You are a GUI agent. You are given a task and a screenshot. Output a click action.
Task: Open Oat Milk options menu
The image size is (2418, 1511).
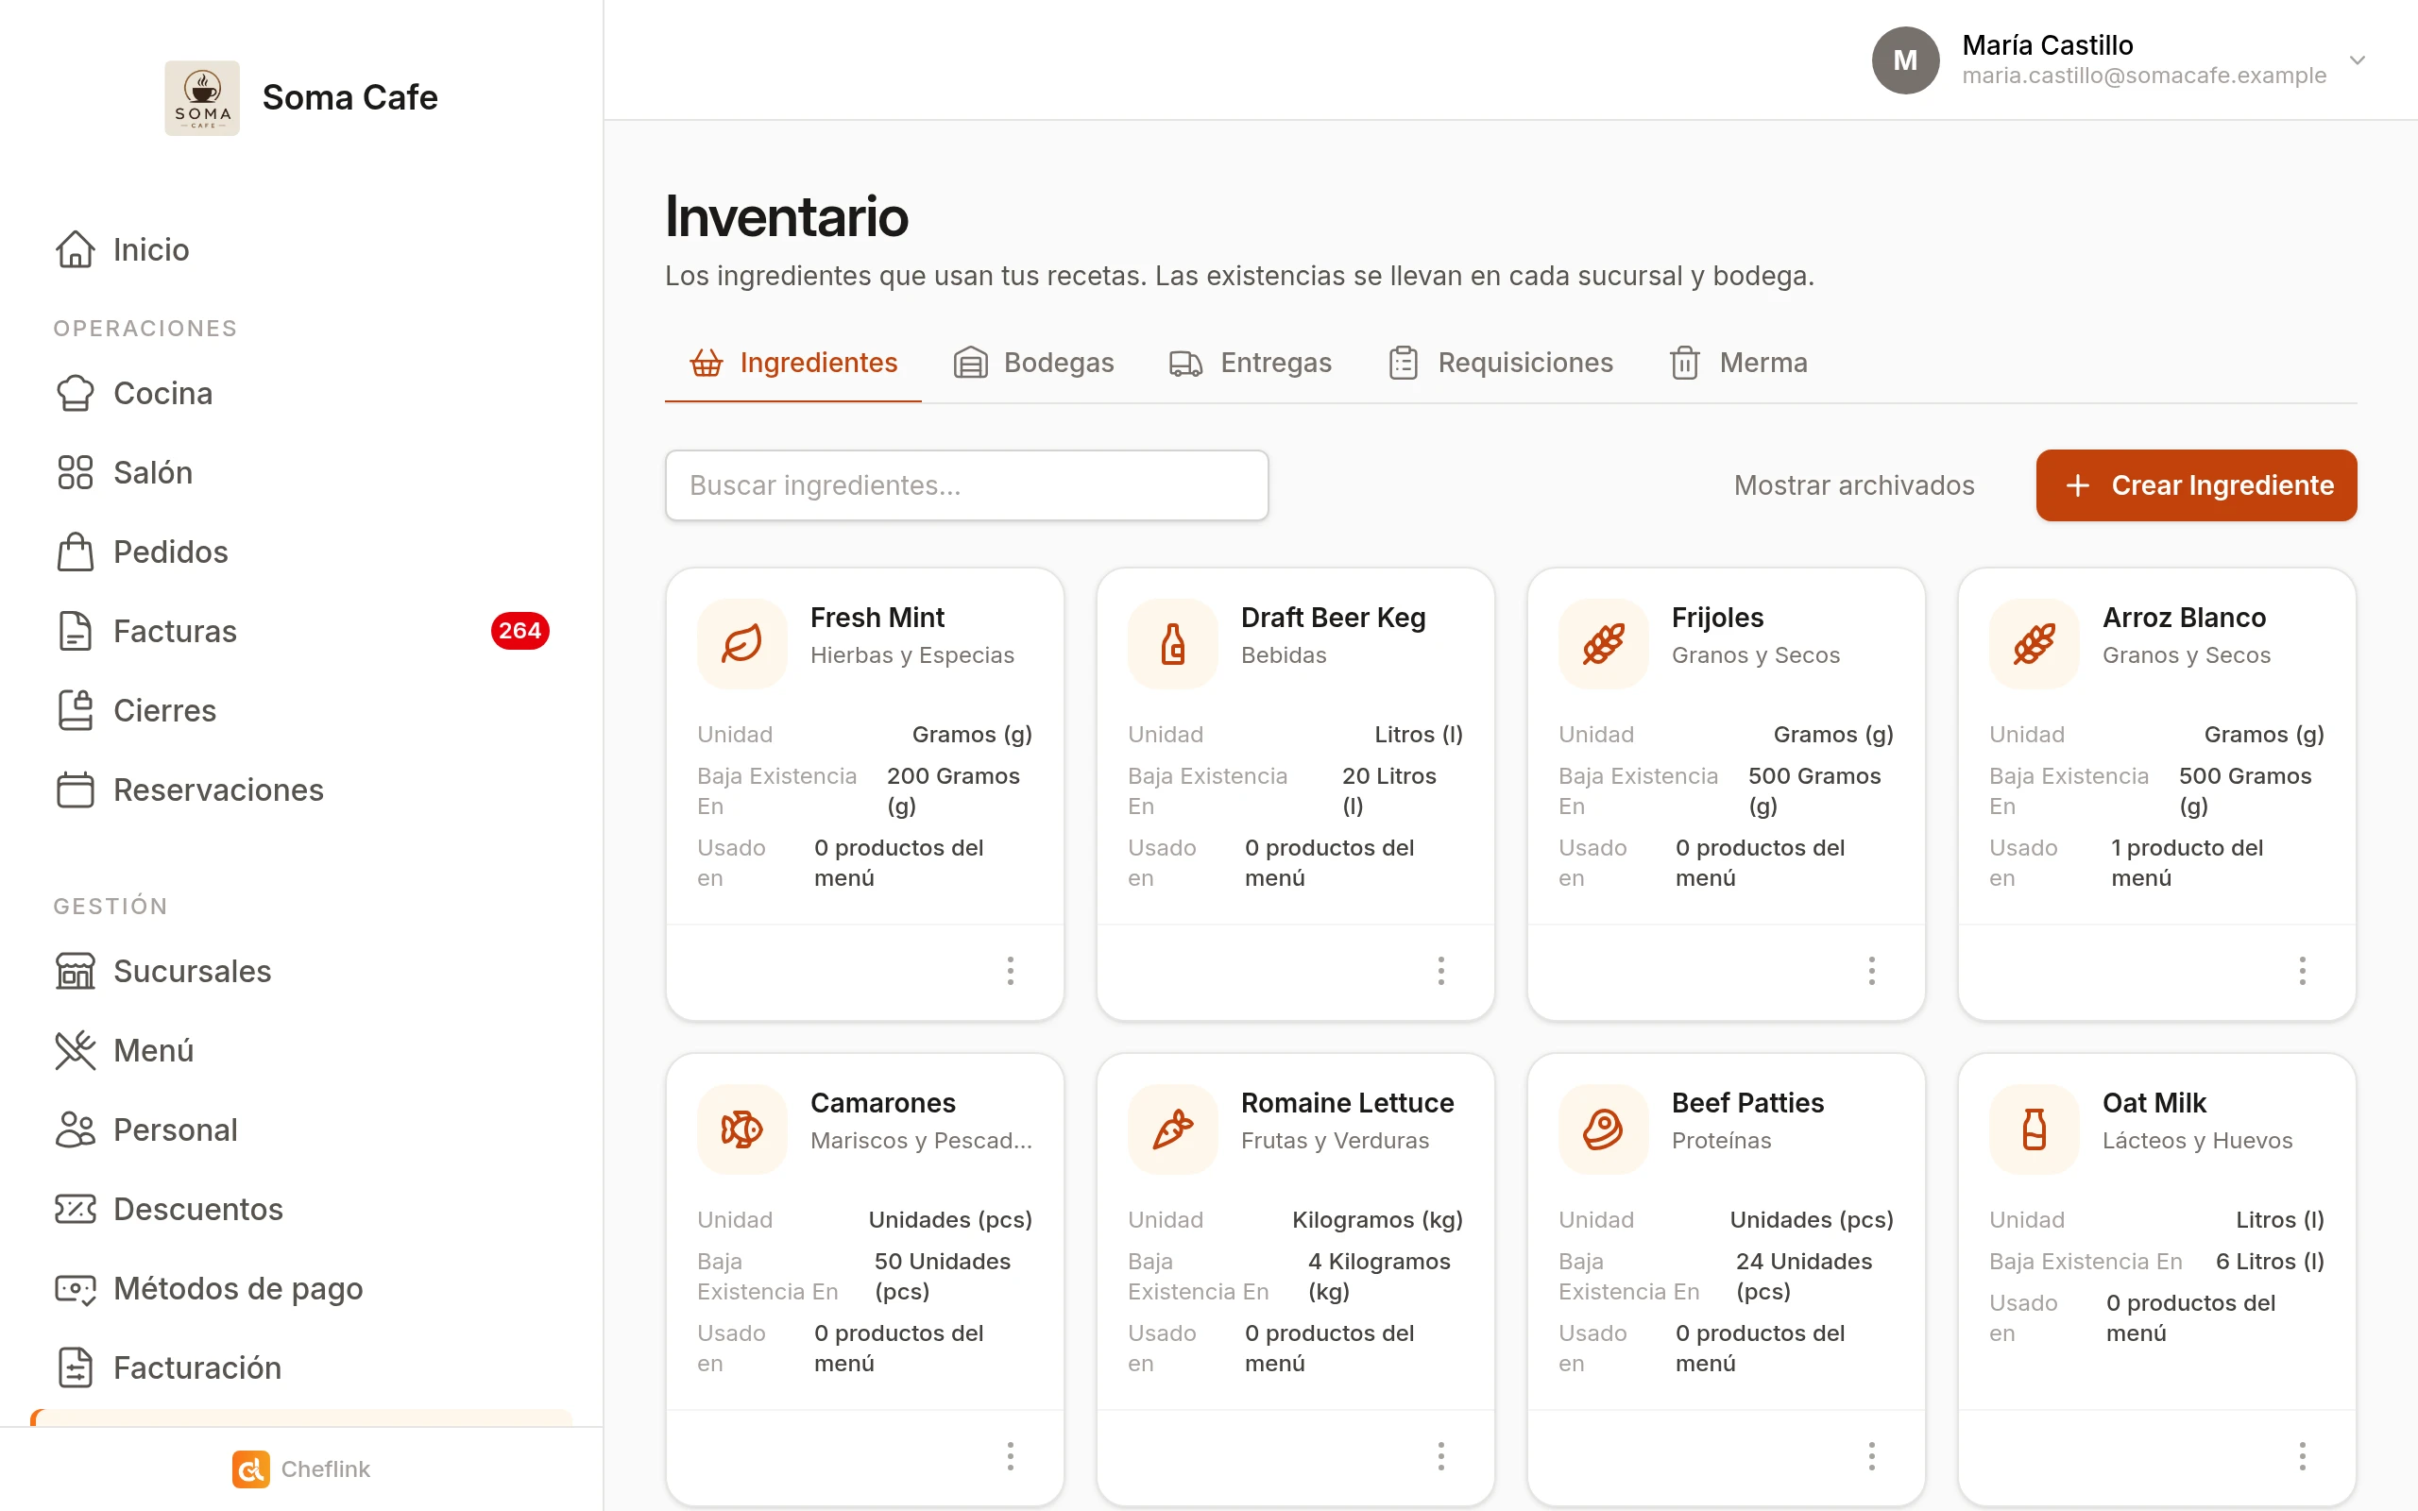coord(2302,1456)
